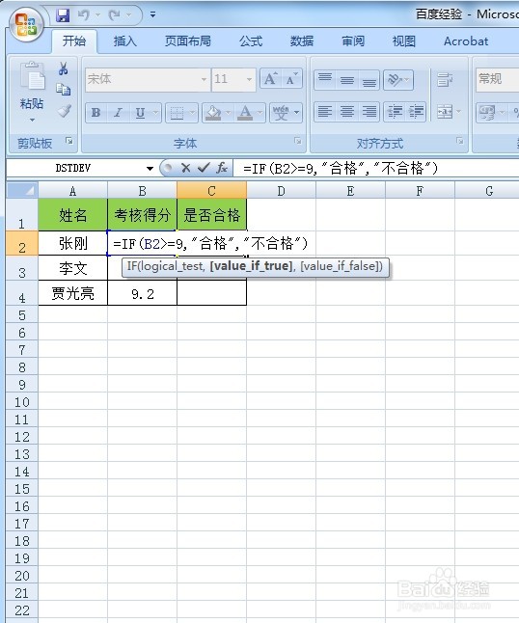Screen dimensions: 519x623
Task: Click value_if_true in the IF tooltip
Action: point(251,266)
